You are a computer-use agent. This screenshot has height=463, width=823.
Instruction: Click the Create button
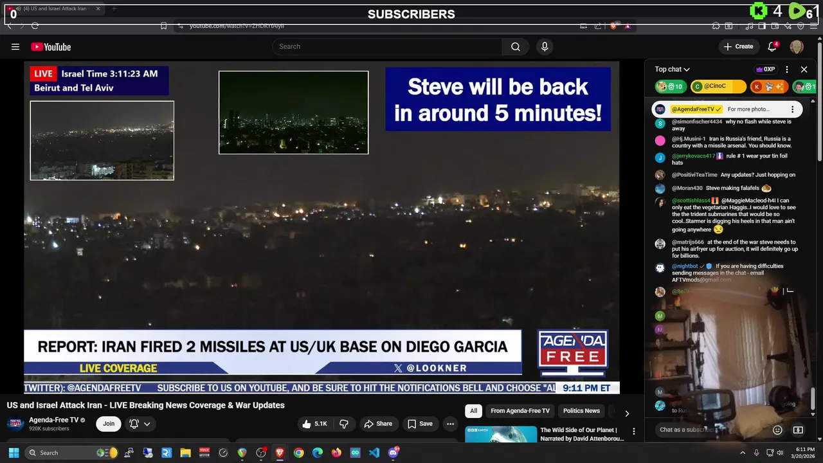738,46
